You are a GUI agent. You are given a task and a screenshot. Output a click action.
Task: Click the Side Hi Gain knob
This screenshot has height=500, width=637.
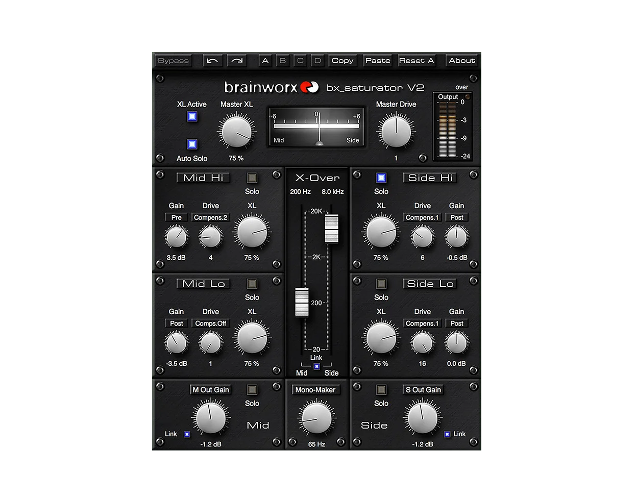coord(456,237)
